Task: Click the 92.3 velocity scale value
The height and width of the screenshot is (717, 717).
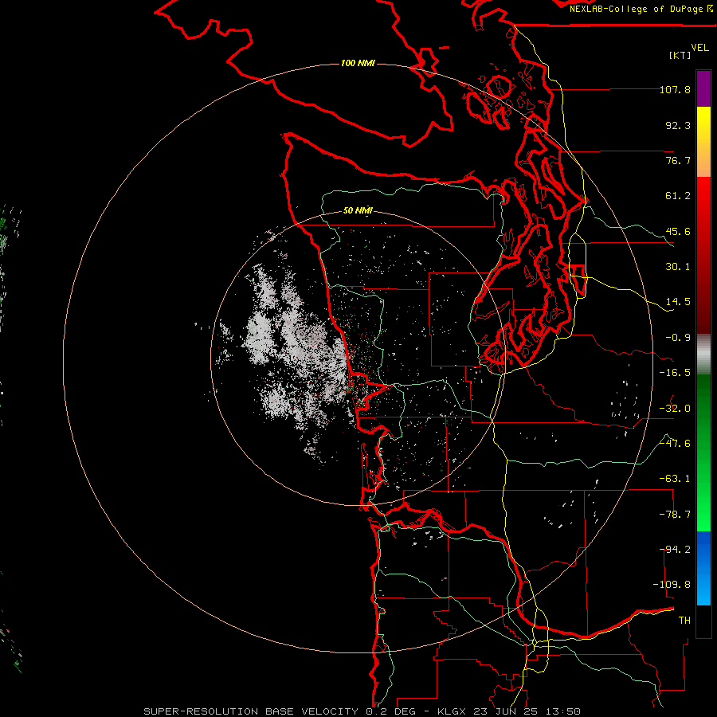Action: click(x=678, y=125)
